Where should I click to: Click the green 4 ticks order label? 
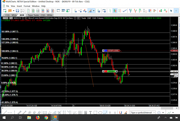pos(111,71)
